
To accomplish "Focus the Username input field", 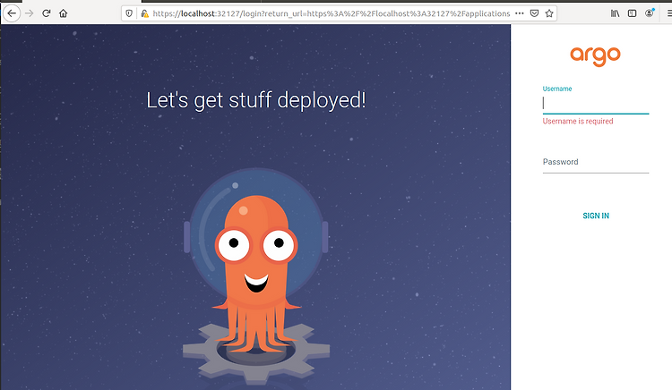I will [596, 104].
